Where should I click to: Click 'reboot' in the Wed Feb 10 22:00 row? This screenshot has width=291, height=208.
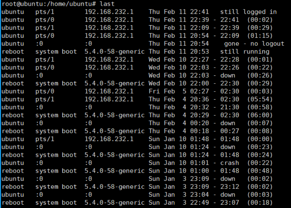(x=13, y=83)
